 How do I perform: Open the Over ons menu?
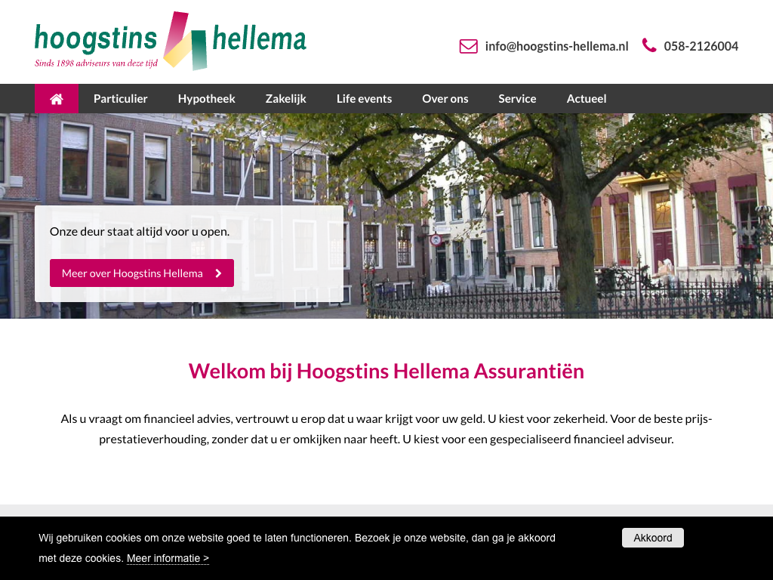[445, 99]
